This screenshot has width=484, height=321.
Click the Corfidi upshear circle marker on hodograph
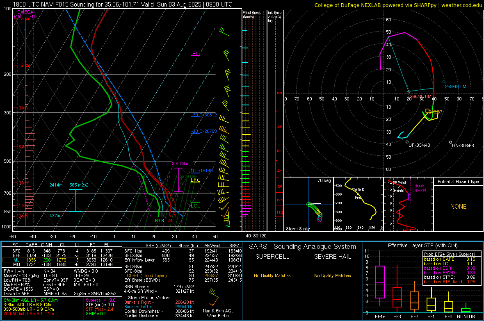click(407, 142)
